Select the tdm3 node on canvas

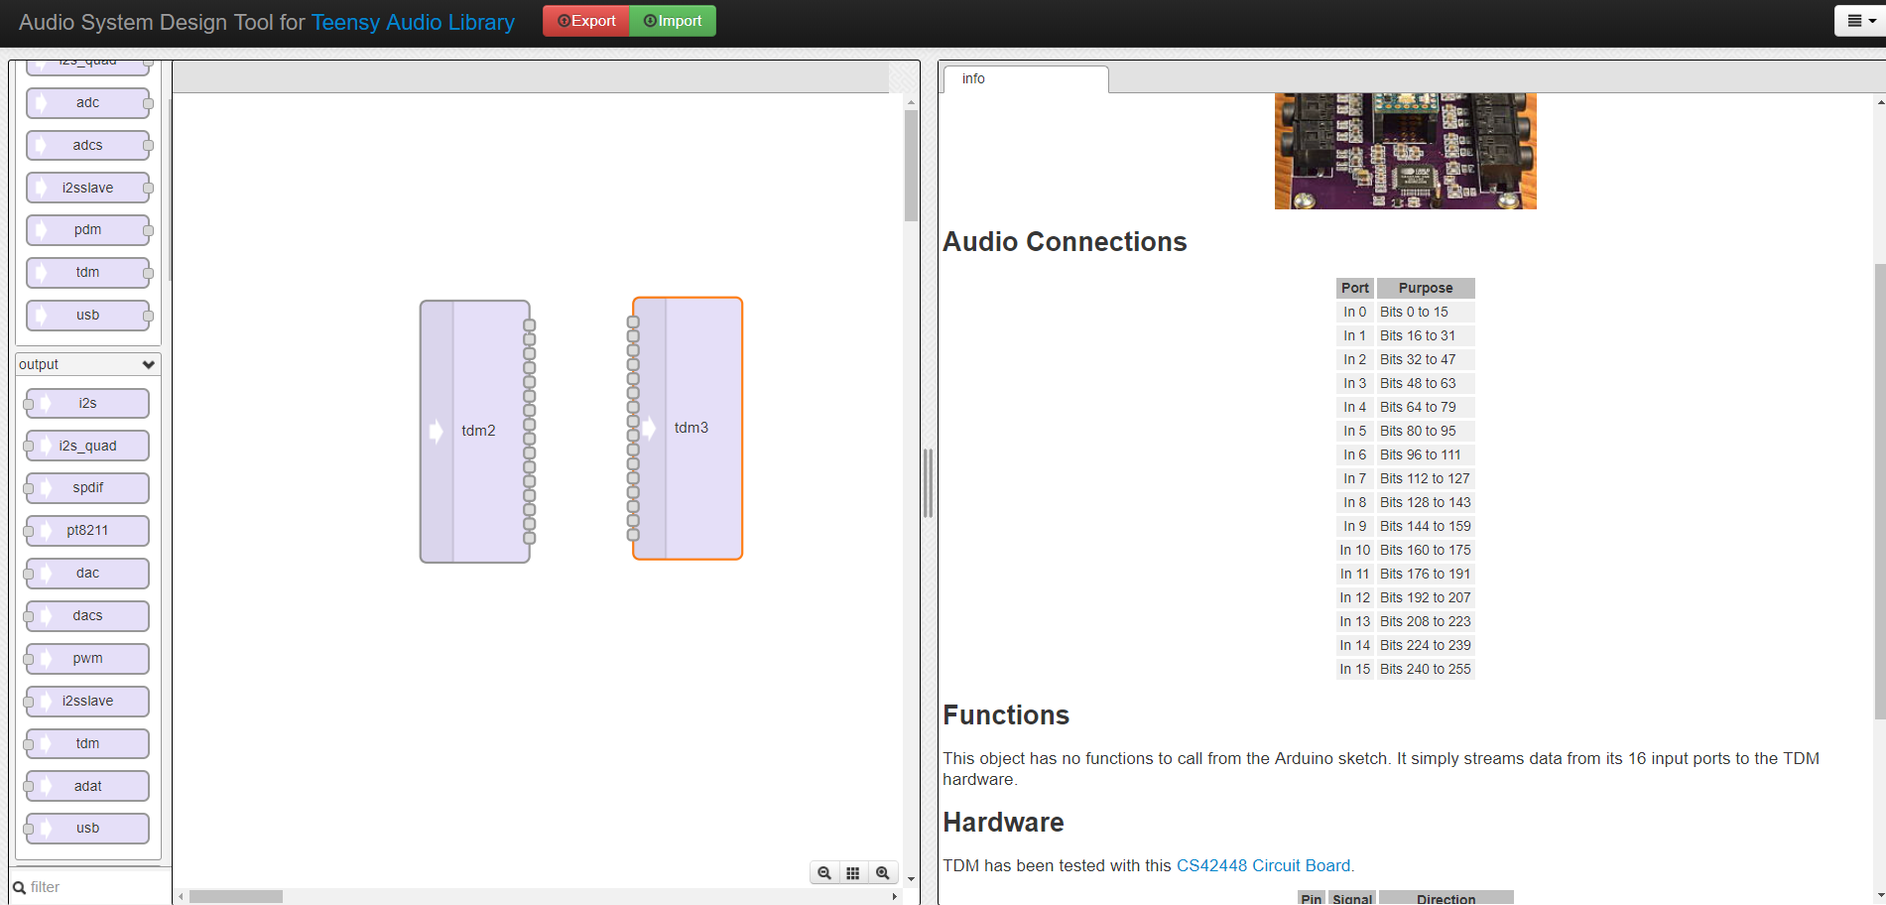tap(688, 429)
